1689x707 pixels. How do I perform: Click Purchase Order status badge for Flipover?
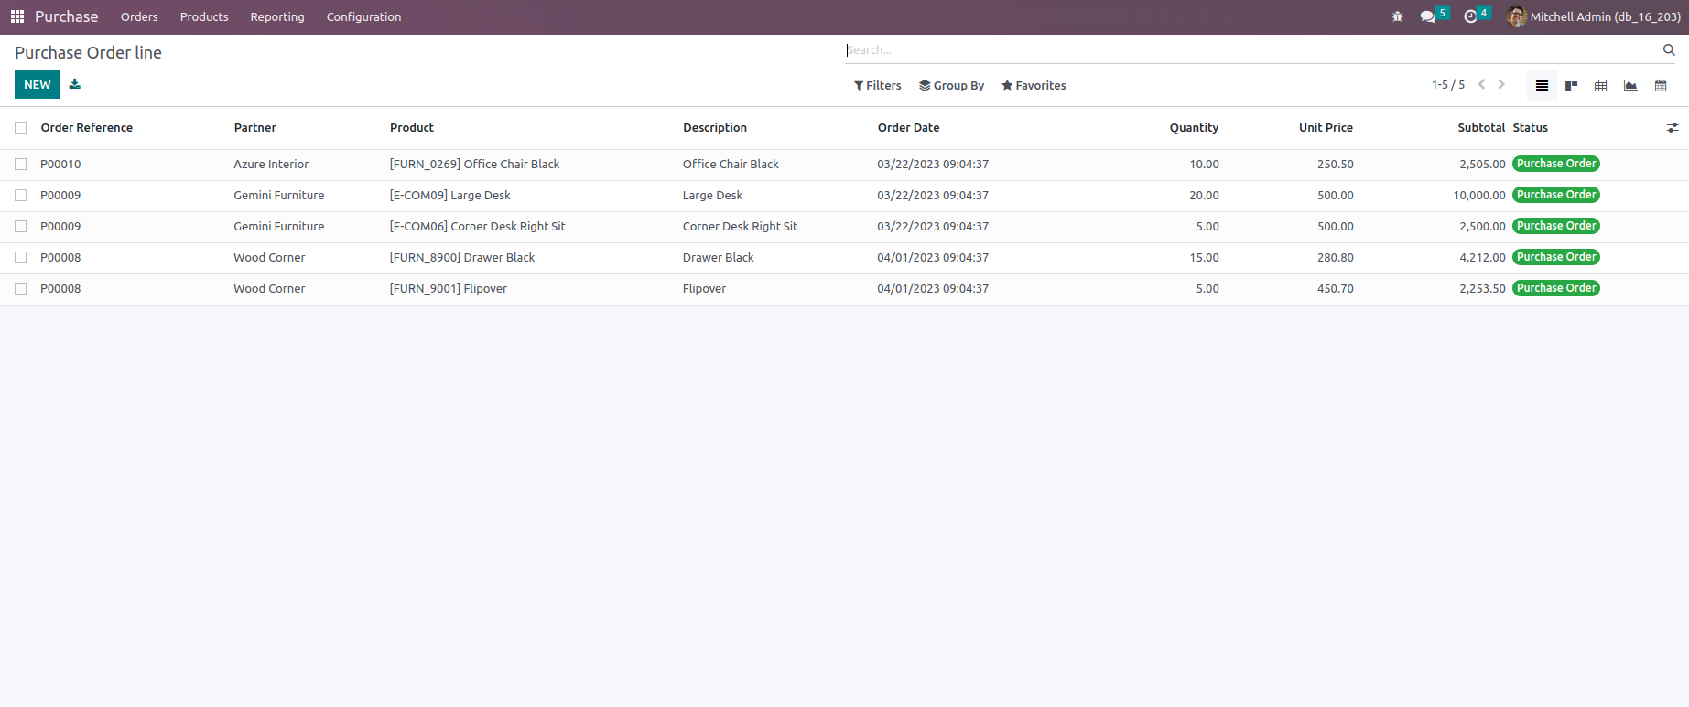[x=1556, y=288]
